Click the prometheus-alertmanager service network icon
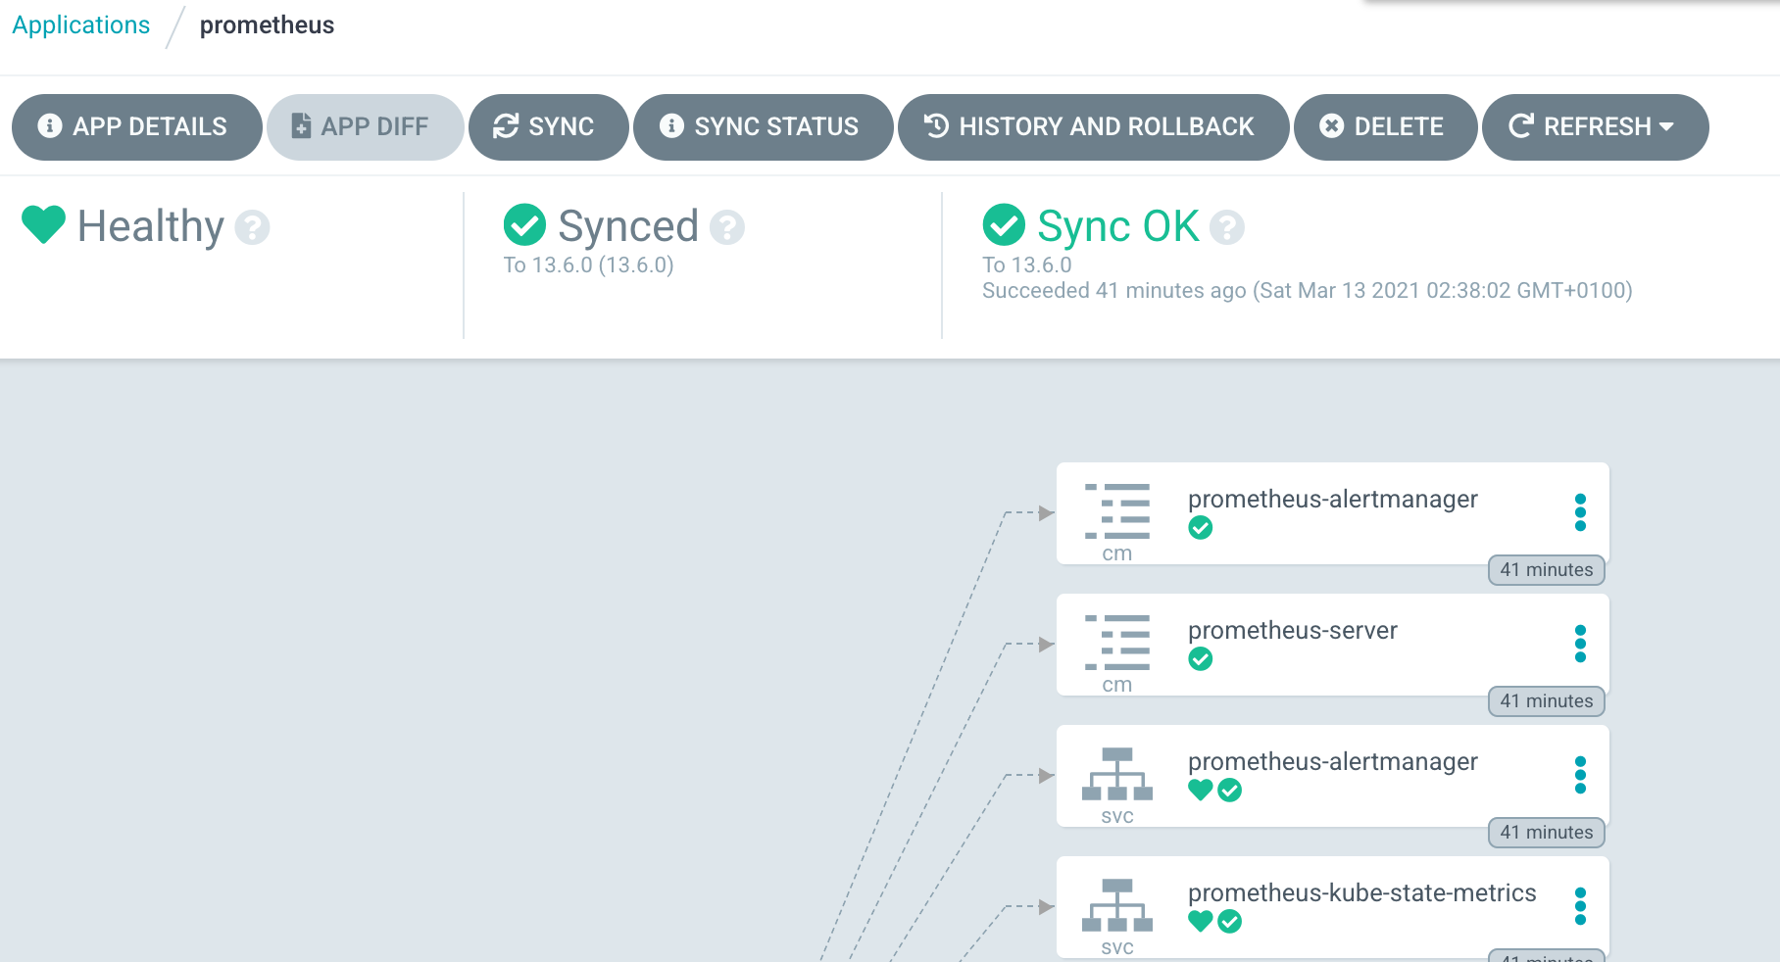The height and width of the screenshot is (962, 1780). pos(1117,774)
